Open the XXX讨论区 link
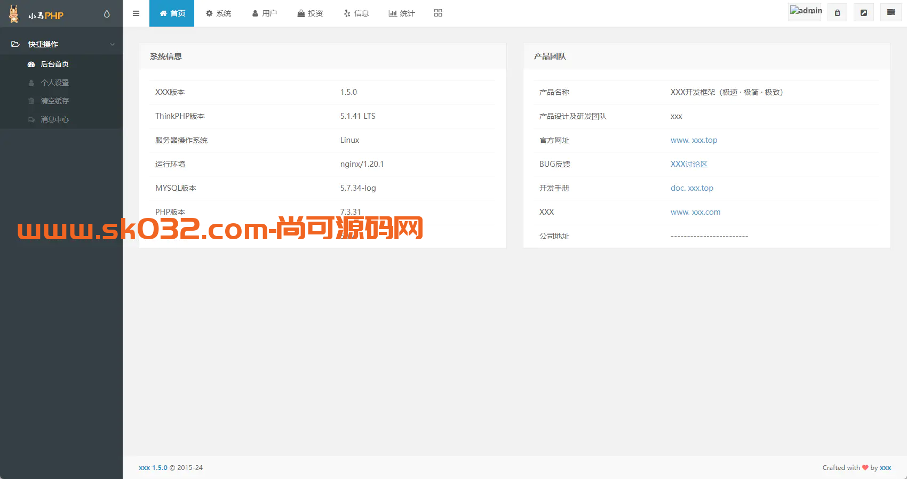This screenshot has width=907, height=479. (689, 164)
